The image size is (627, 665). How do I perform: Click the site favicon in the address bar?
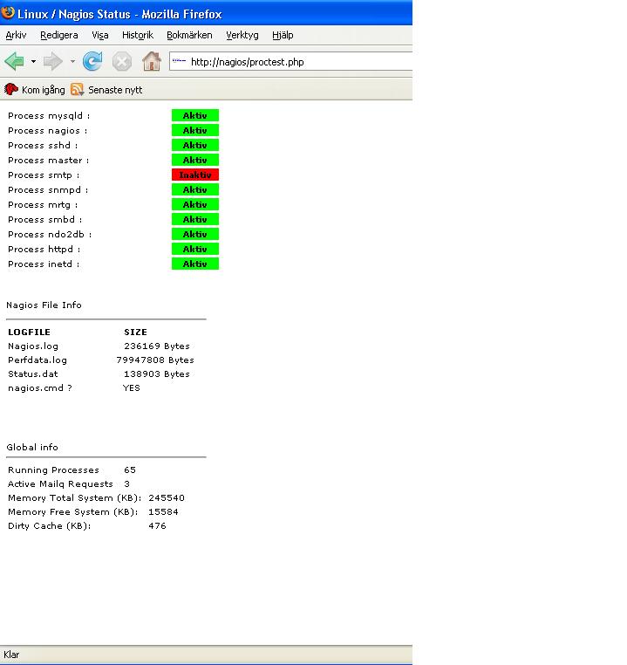pos(179,61)
